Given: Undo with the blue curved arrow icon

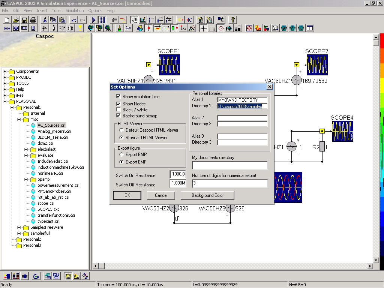Looking at the screenshot, I should coord(73,20).
